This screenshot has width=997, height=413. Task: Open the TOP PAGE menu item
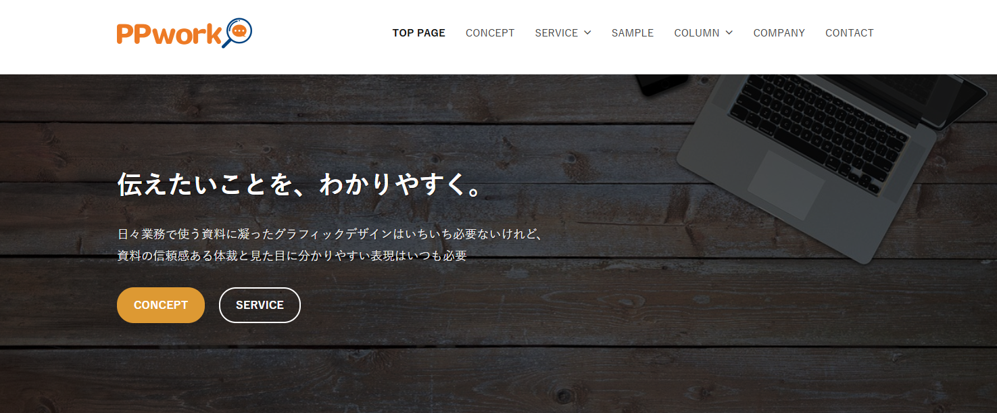(x=419, y=33)
